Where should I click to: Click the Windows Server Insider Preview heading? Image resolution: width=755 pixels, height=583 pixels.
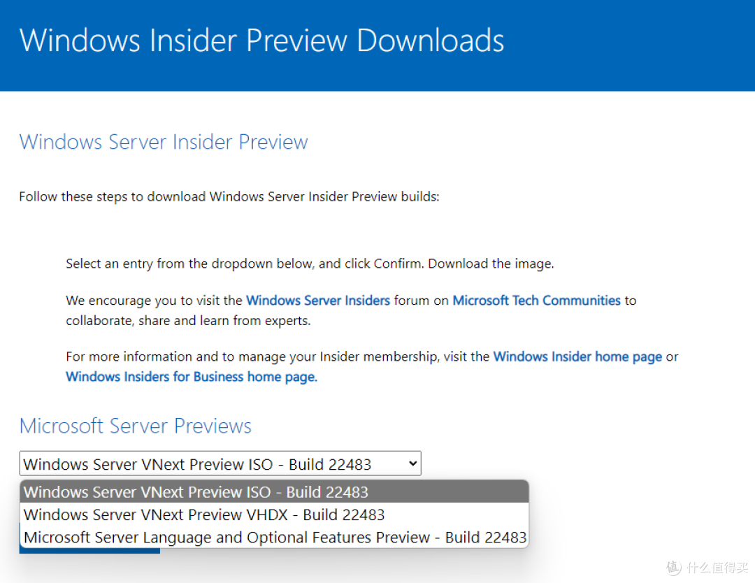point(163,142)
